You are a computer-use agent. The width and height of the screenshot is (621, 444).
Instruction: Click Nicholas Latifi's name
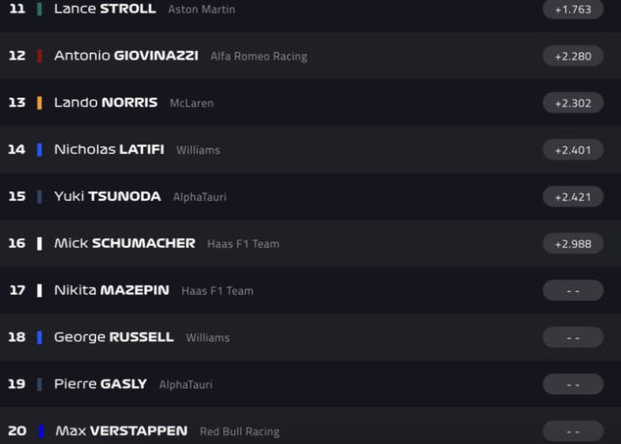click(109, 150)
